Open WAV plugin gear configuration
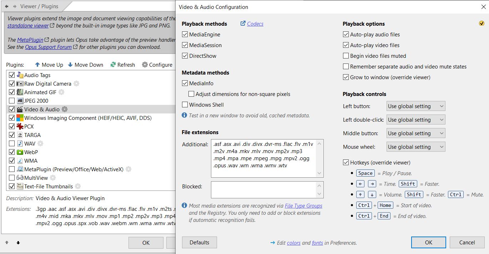 [x=40, y=143]
